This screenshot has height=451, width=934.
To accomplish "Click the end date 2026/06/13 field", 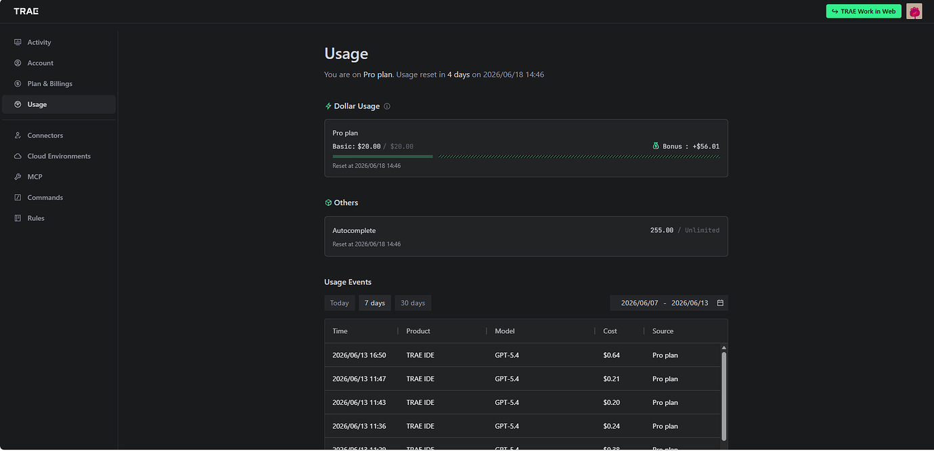I will 690,303.
